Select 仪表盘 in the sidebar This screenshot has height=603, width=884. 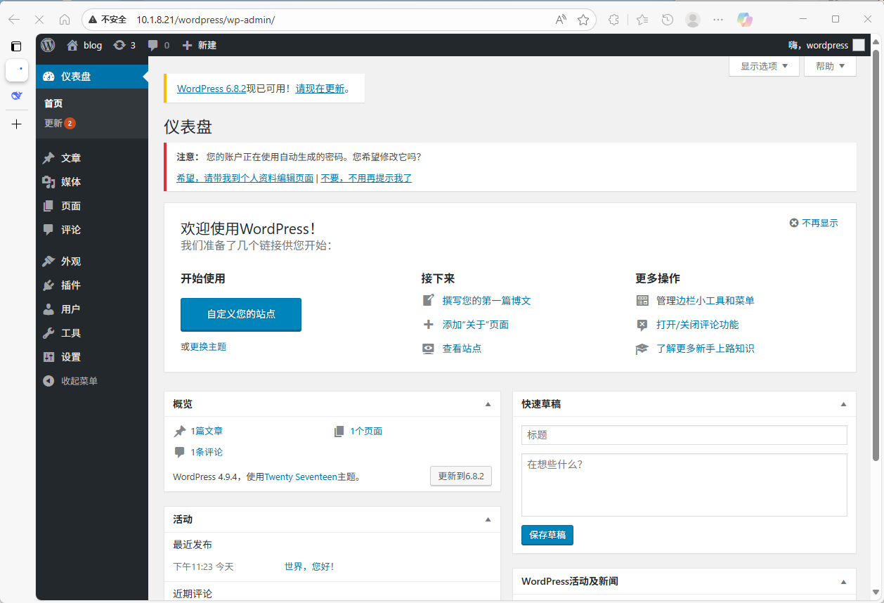click(x=92, y=77)
